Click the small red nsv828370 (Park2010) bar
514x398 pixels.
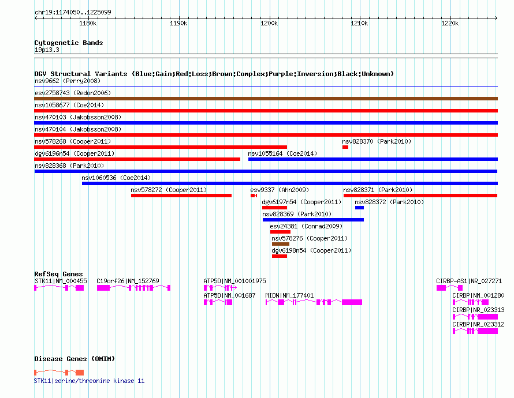click(x=345, y=147)
